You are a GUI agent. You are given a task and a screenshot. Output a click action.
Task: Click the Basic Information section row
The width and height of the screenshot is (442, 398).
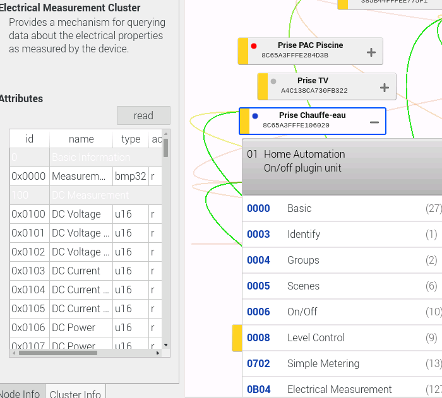(x=86, y=157)
